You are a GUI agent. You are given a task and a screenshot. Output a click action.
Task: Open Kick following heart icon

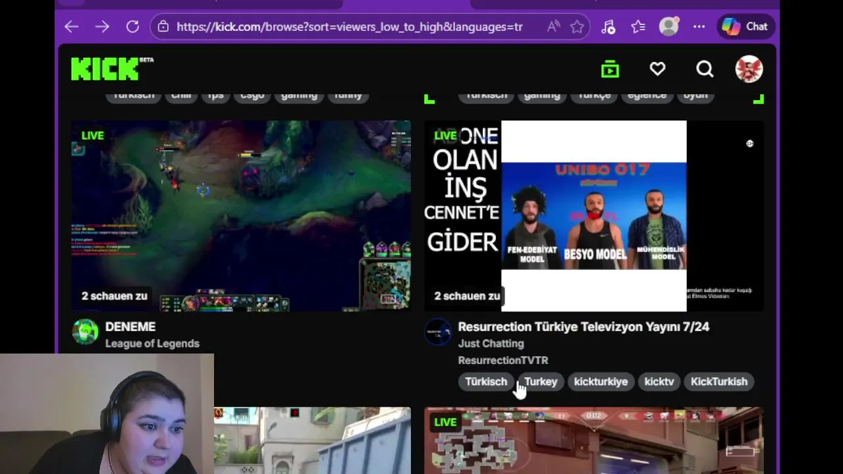(657, 69)
